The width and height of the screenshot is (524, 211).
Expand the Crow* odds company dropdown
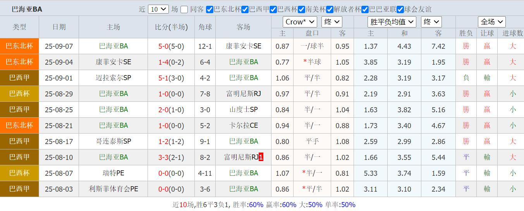[x=300, y=22]
